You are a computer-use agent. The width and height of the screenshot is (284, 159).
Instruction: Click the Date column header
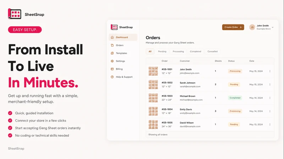pyautogui.click(x=252, y=61)
